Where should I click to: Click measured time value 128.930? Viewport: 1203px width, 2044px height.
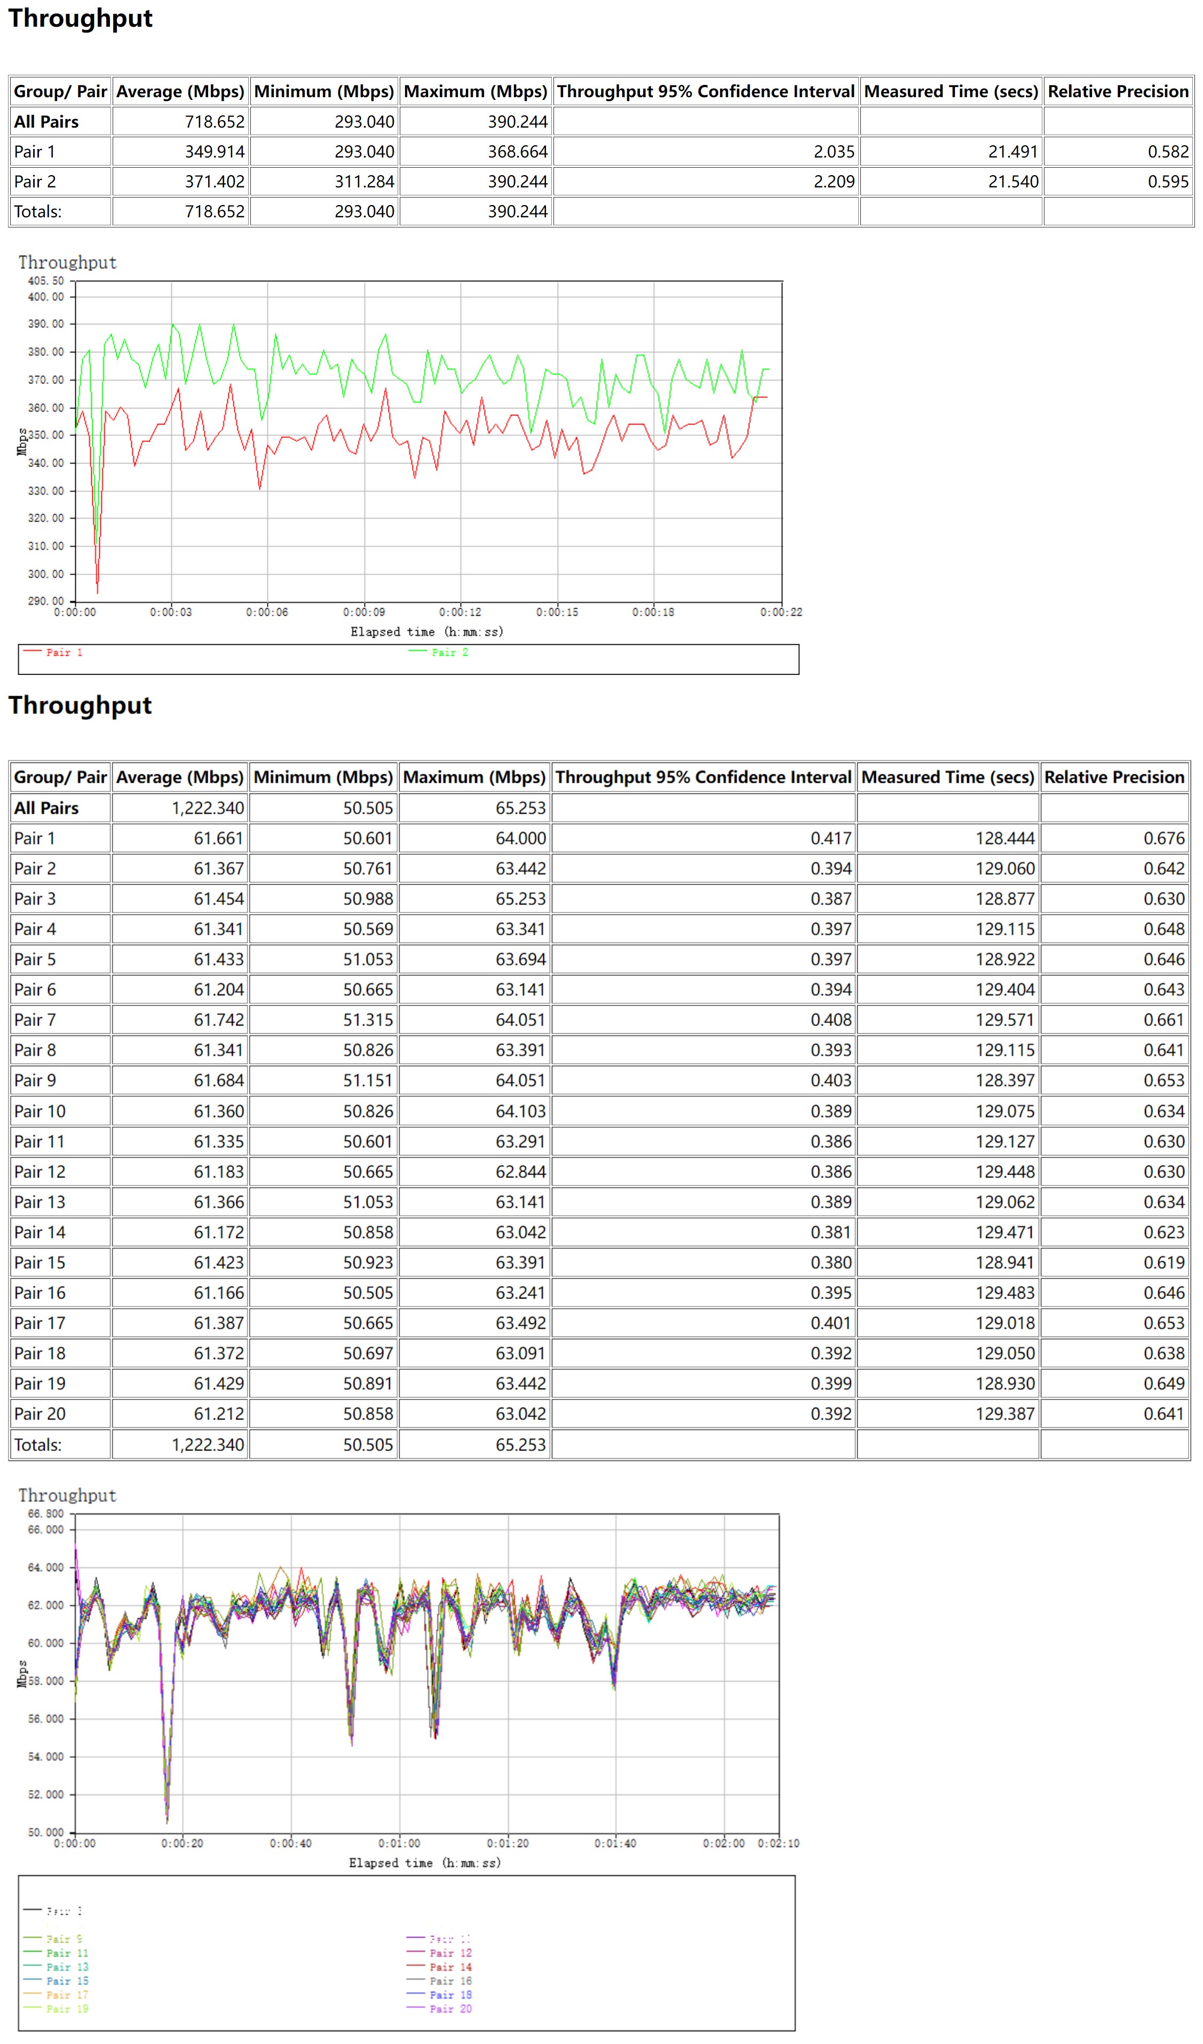coord(1005,1385)
